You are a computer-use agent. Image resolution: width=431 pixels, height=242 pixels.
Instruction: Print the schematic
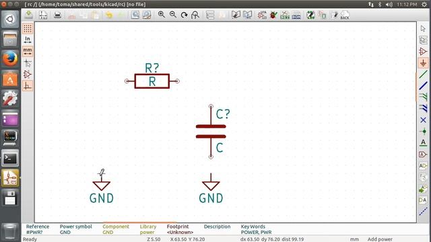click(x=57, y=15)
